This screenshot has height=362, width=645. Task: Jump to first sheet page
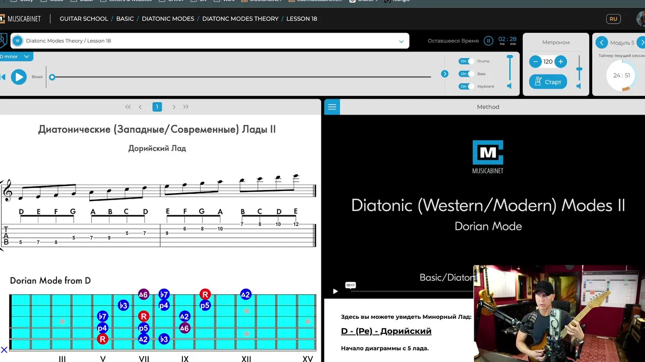pyautogui.click(x=127, y=107)
